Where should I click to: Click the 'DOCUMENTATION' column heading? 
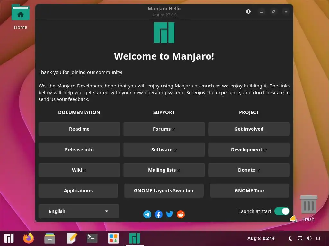(79, 112)
